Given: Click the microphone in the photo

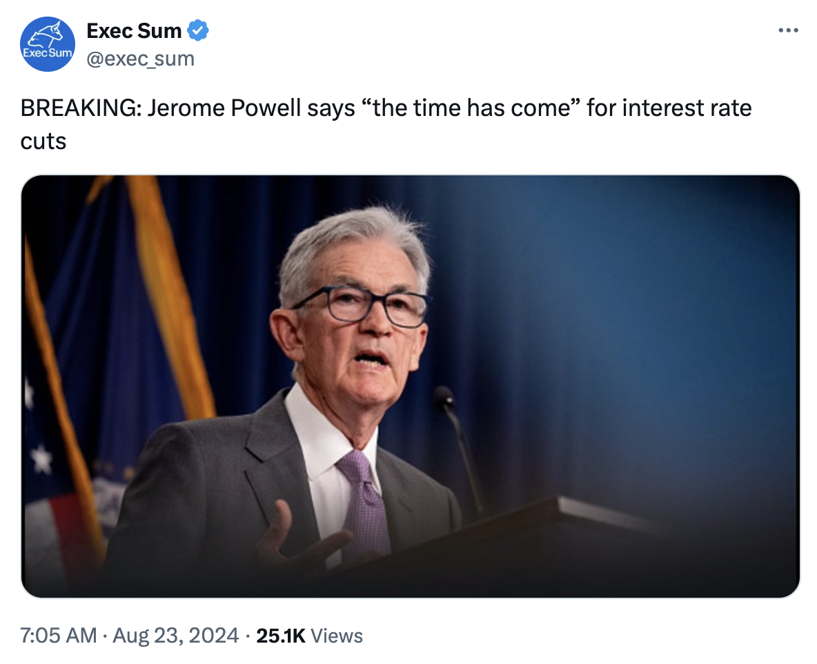Looking at the screenshot, I should pyautogui.click(x=444, y=399).
